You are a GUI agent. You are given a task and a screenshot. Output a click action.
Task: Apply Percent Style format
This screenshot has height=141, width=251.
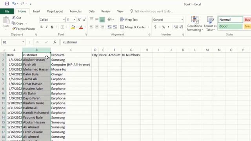click(163, 27)
